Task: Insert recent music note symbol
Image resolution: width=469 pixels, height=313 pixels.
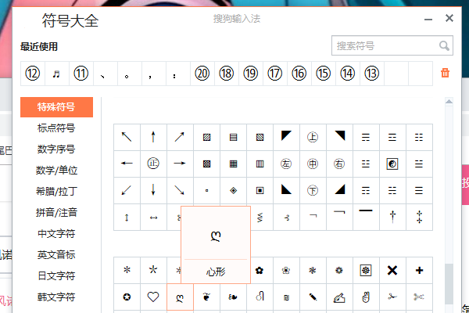Action: click(x=57, y=74)
